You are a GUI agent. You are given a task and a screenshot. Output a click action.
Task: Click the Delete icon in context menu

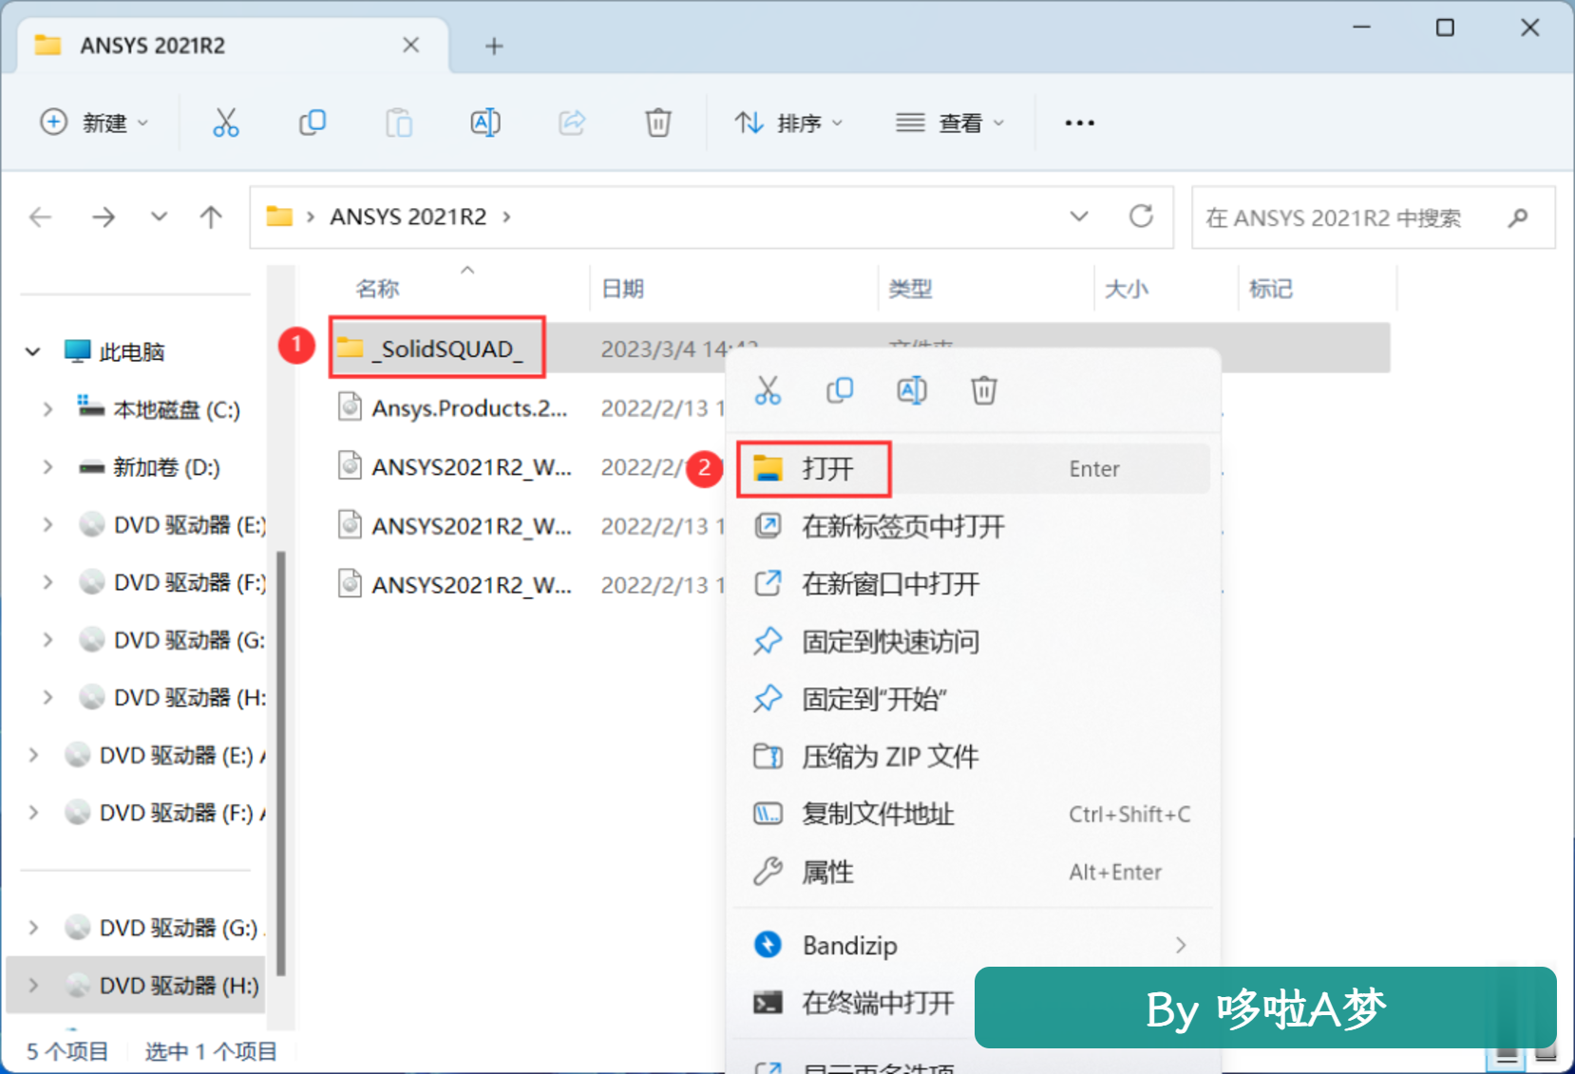(984, 390)
